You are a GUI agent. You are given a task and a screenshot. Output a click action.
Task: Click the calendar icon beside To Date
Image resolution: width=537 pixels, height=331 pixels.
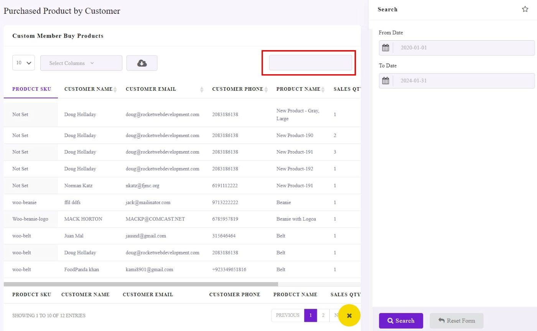point(386,81)
